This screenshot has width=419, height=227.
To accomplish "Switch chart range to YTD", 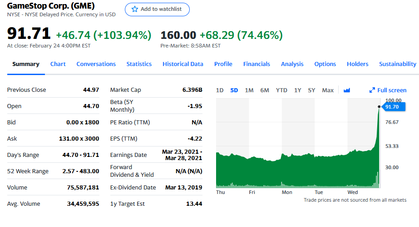I will [281, 90].
